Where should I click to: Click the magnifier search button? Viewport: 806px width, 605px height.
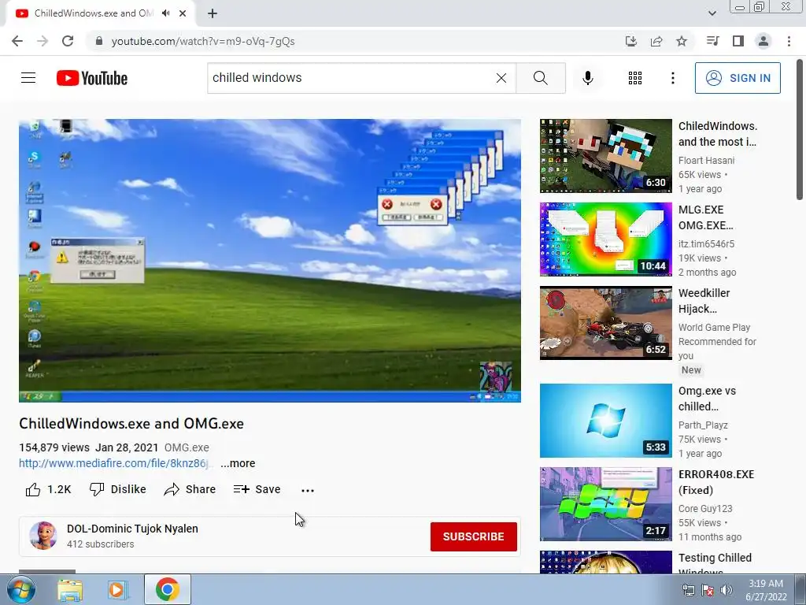pyautogui.click(x=540, y=78)
